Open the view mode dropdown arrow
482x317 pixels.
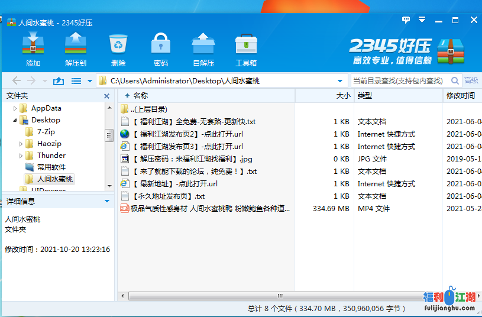click(90, 81)
